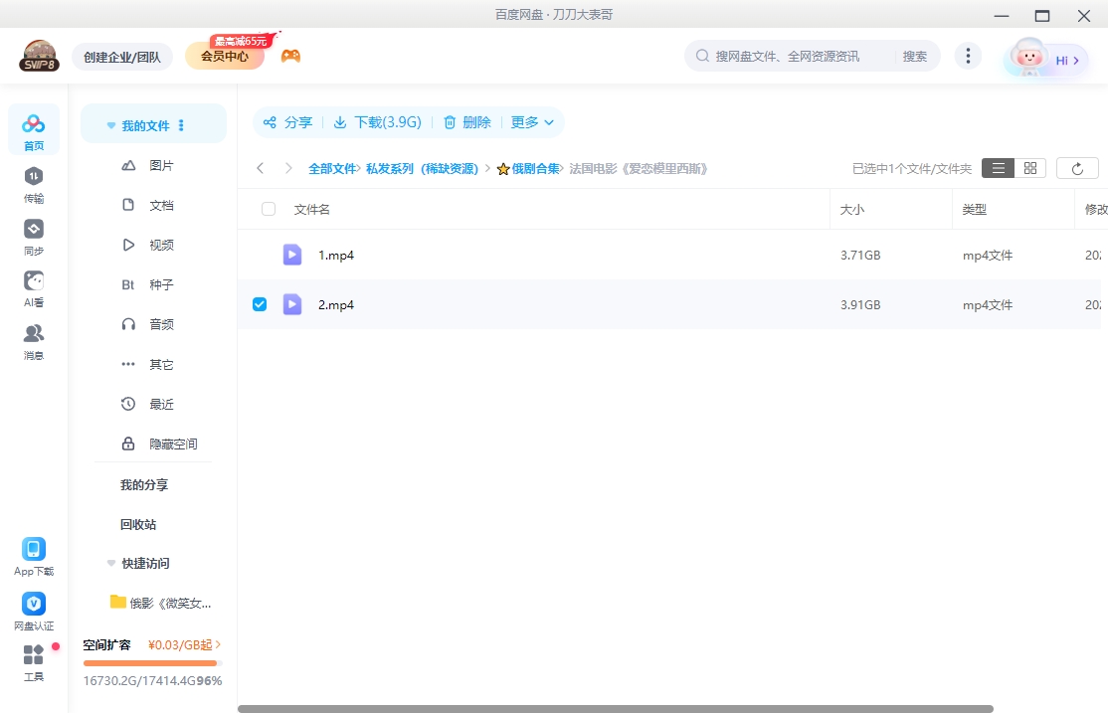Refresh the file list
1108x713 pixels.
[1077, 168]
